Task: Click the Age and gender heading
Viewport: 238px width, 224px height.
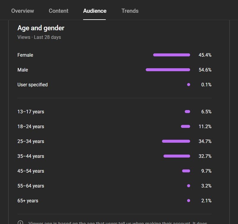Action: click(41, 28)
